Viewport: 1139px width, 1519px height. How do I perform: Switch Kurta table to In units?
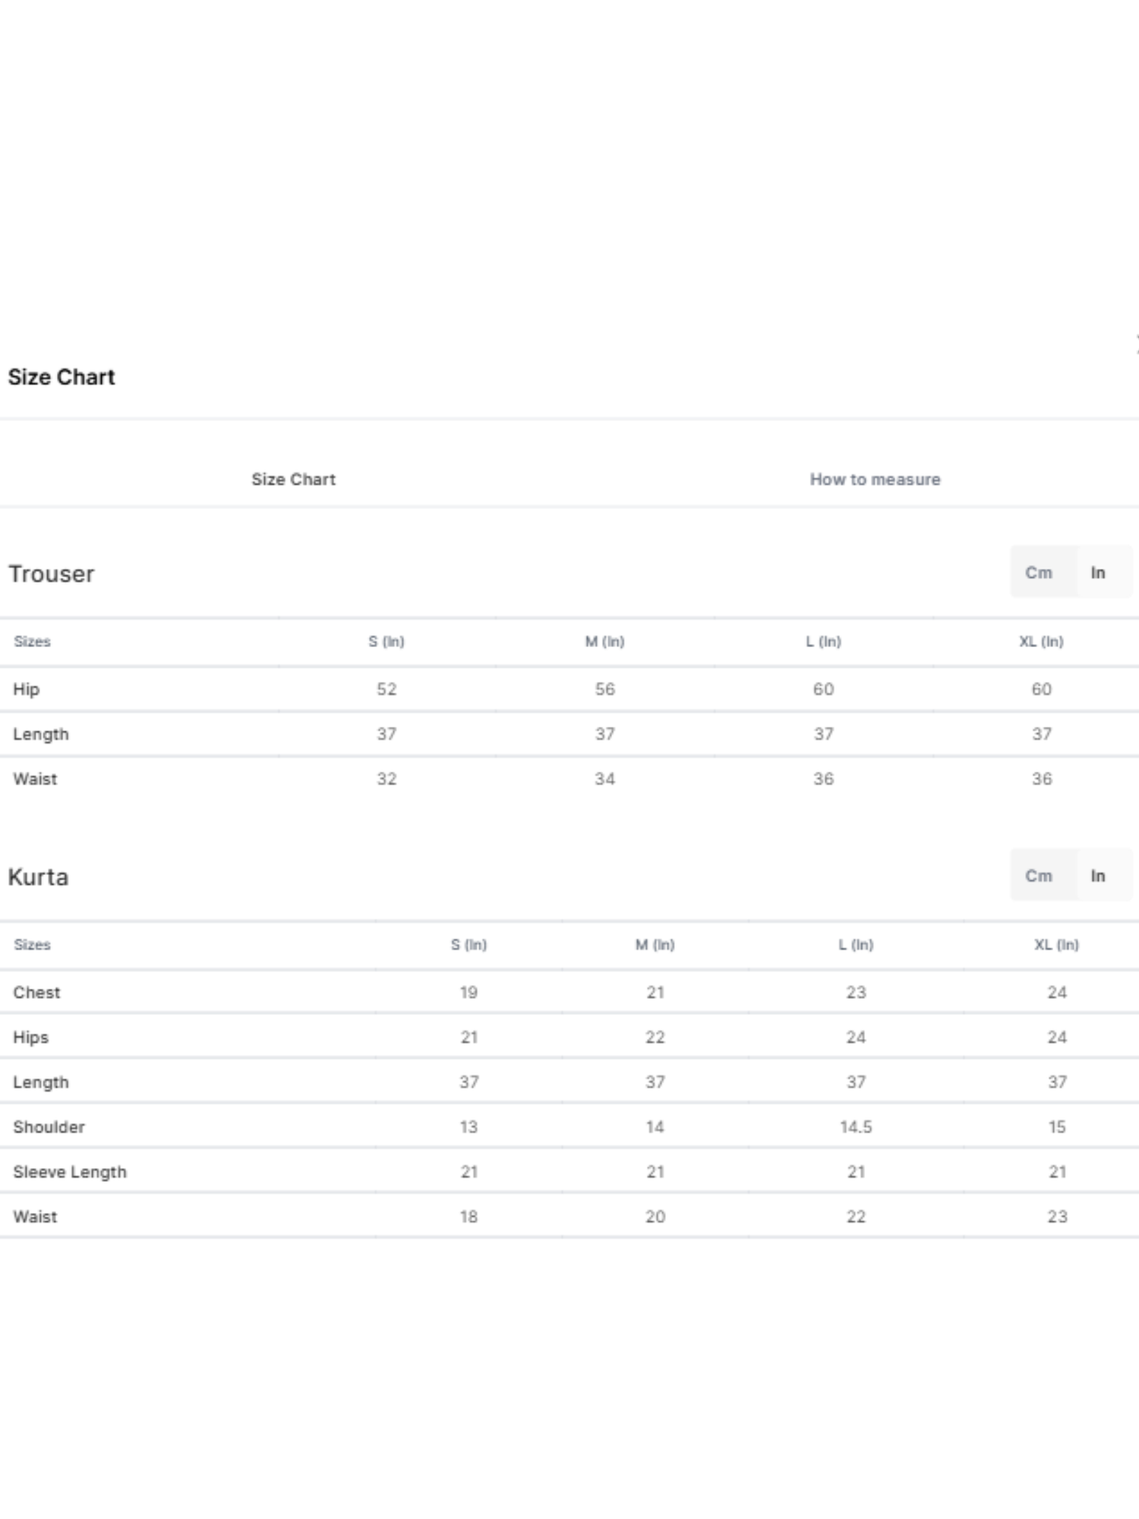[1098, 876]
